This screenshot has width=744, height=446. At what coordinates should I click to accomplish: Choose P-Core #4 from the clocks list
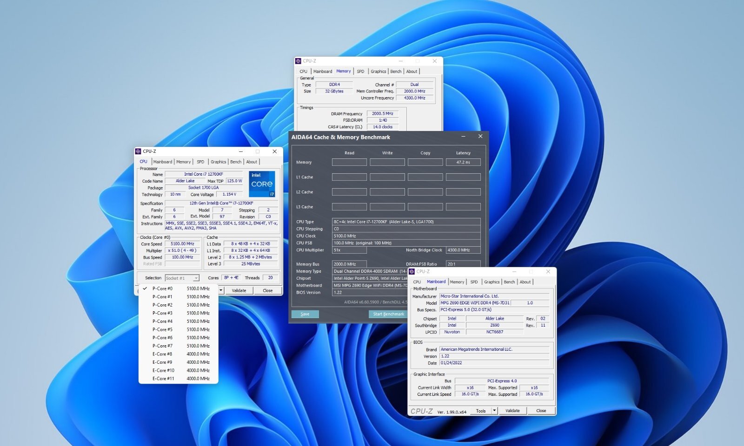[x=179, y=321]
